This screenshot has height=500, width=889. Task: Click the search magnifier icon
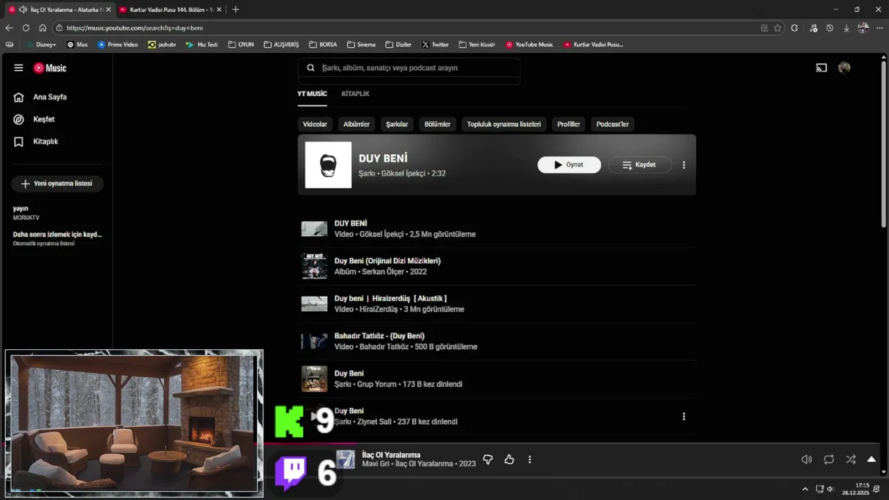point(310,68)
